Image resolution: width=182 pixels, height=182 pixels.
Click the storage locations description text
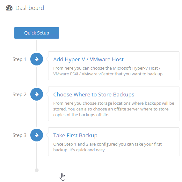[114, 109]
